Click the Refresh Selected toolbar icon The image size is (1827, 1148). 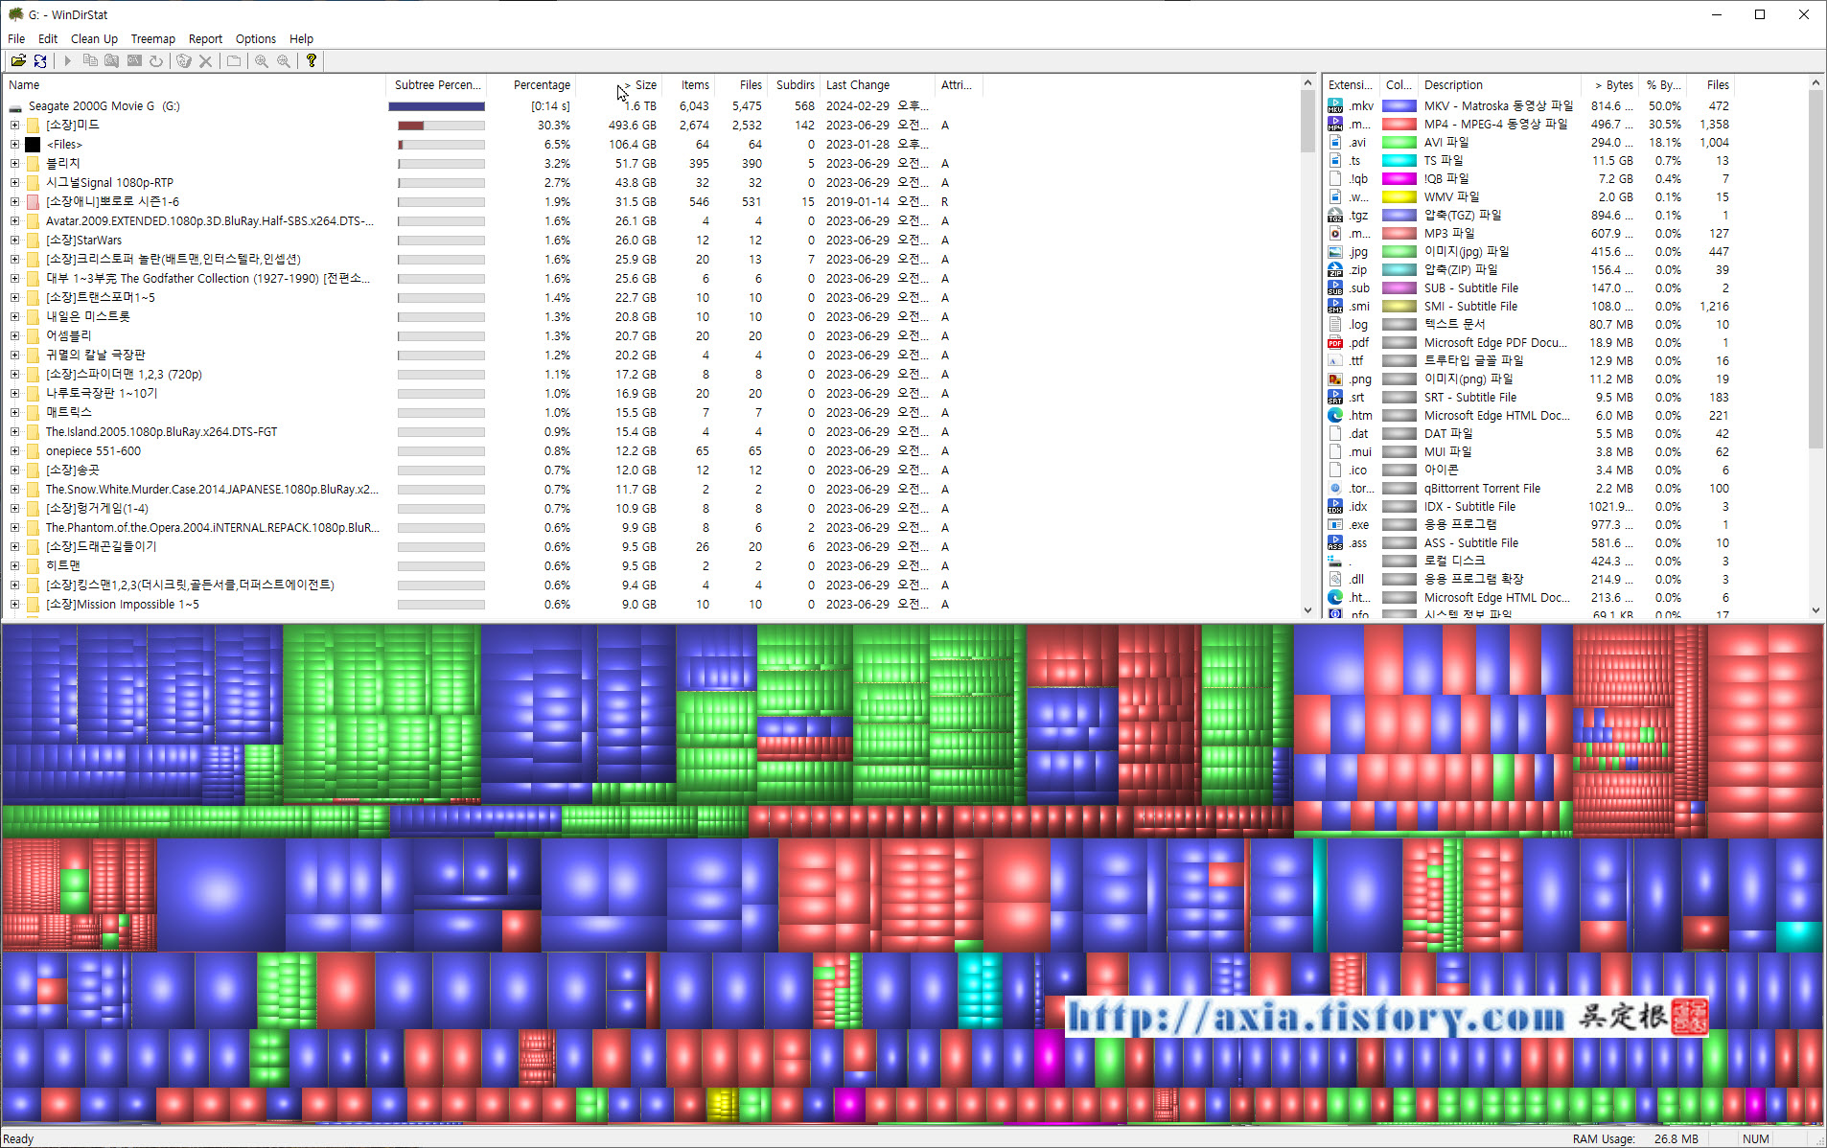[x=156, y=60]
